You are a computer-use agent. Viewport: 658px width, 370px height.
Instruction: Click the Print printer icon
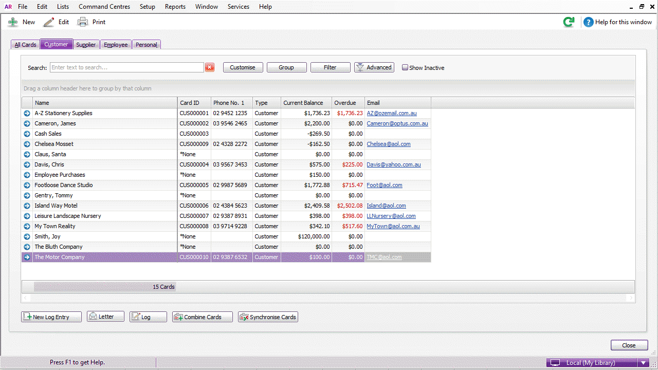tap(83, 22)
